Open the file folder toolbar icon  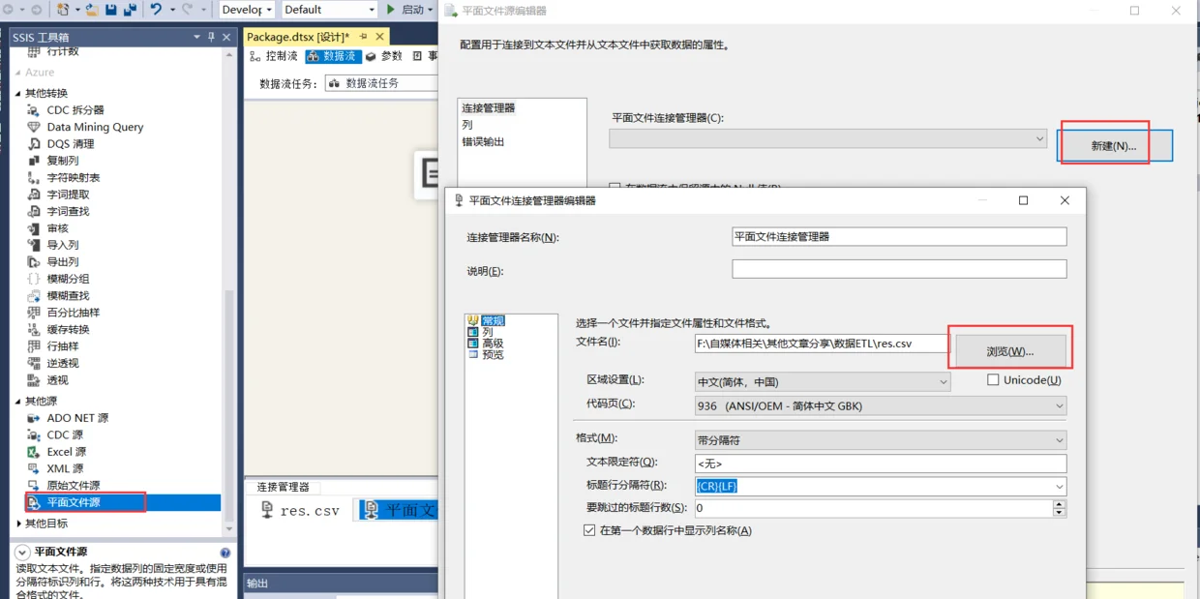pos(91,10)
